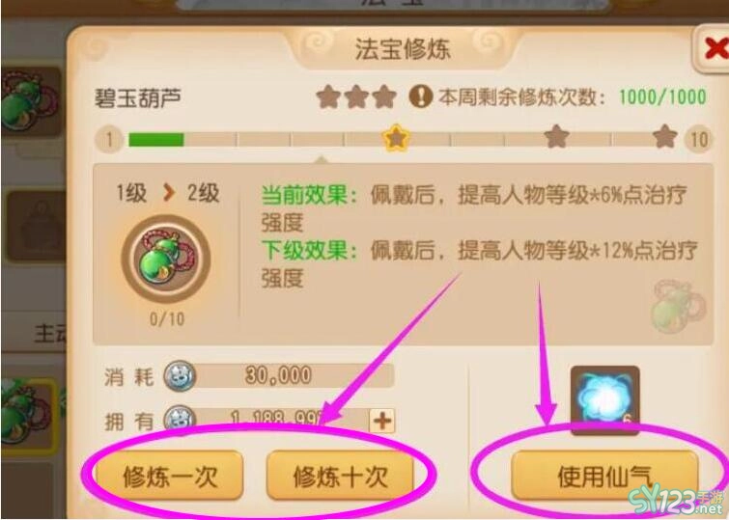Tap the middle brown star on progress bar
Image resolution: width=729 pixels, height=520 pixels.
[556, 137]
